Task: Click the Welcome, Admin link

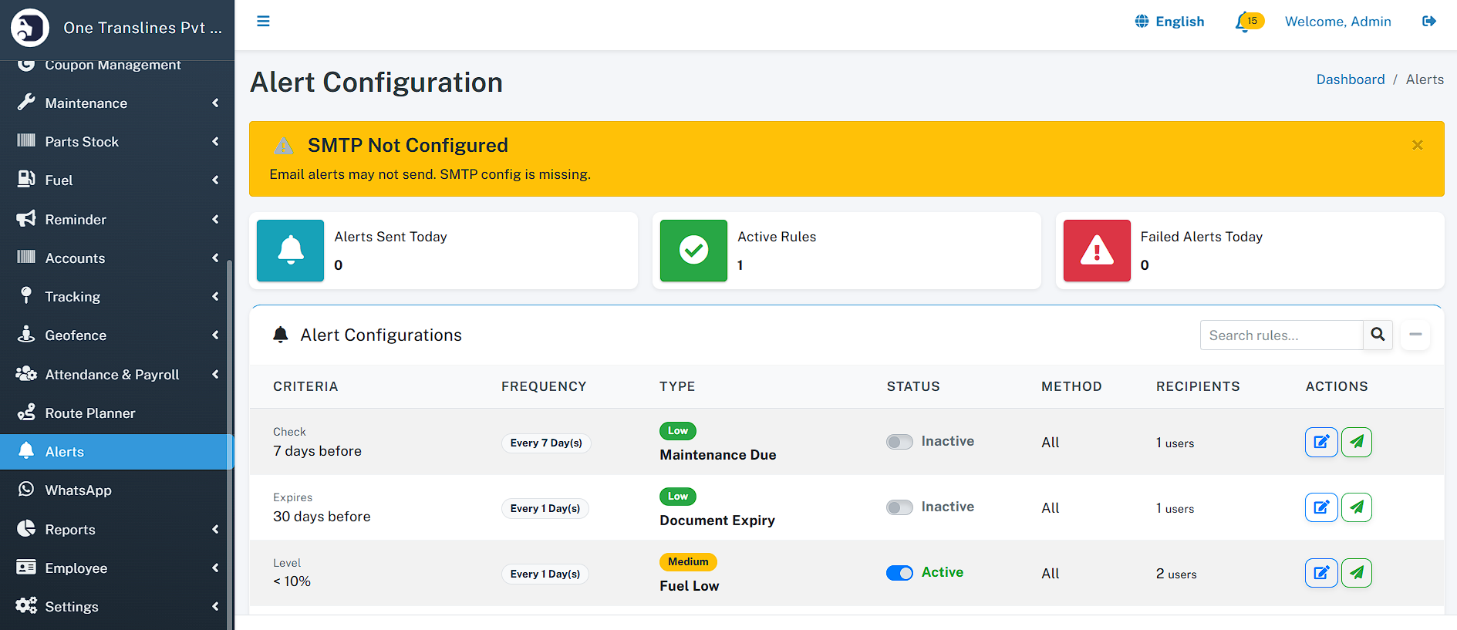Action: (x=1337, y=22)
